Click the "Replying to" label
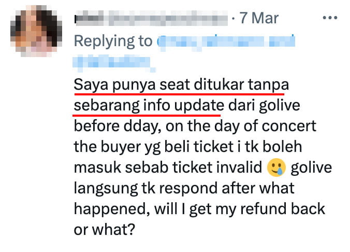 [x=113, y=41]
